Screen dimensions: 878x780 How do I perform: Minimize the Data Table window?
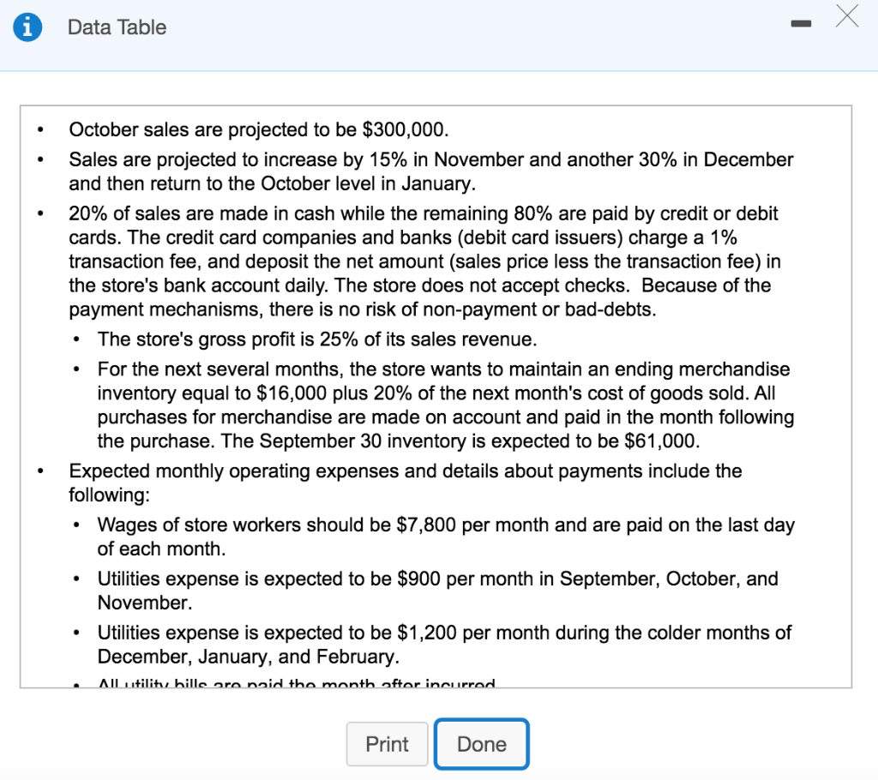[x=801, y=24]
